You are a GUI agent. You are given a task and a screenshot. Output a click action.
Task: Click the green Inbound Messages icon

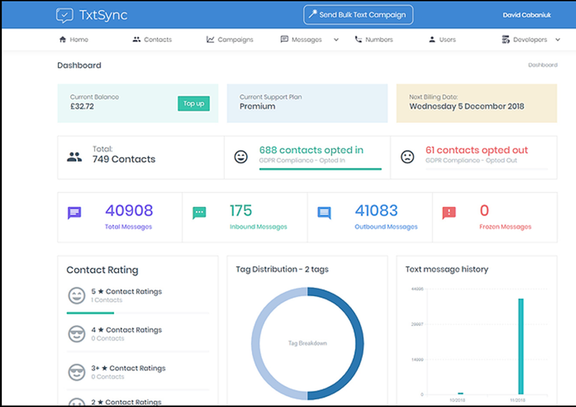tap(199, 213)
